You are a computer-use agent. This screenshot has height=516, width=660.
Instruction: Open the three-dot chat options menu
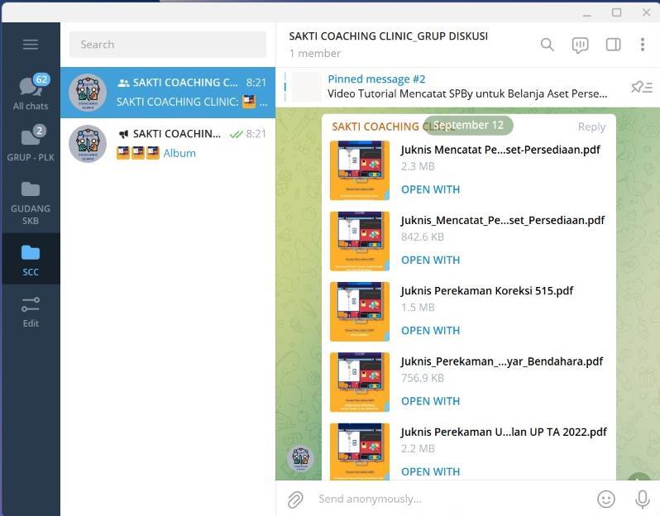643,44
